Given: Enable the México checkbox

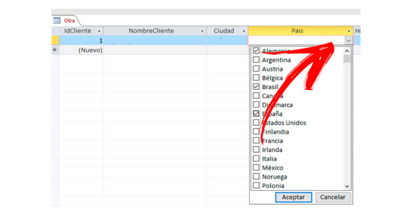Looking at the screenshot, I should tap(256, 168).
